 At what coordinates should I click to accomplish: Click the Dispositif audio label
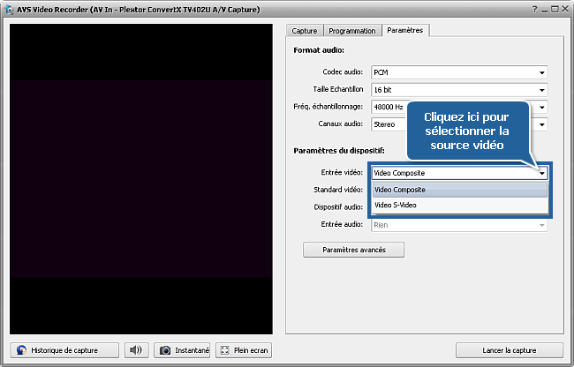click(x=338, y=207)
